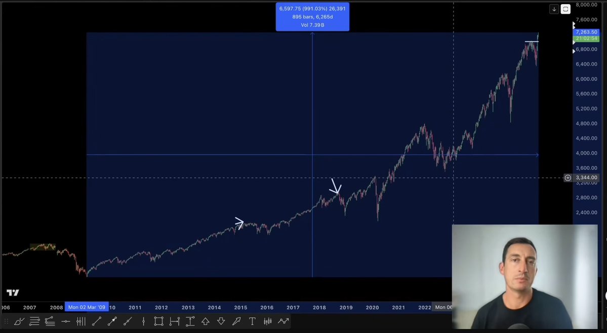Click the 3,600.00 price axis label

586,168
